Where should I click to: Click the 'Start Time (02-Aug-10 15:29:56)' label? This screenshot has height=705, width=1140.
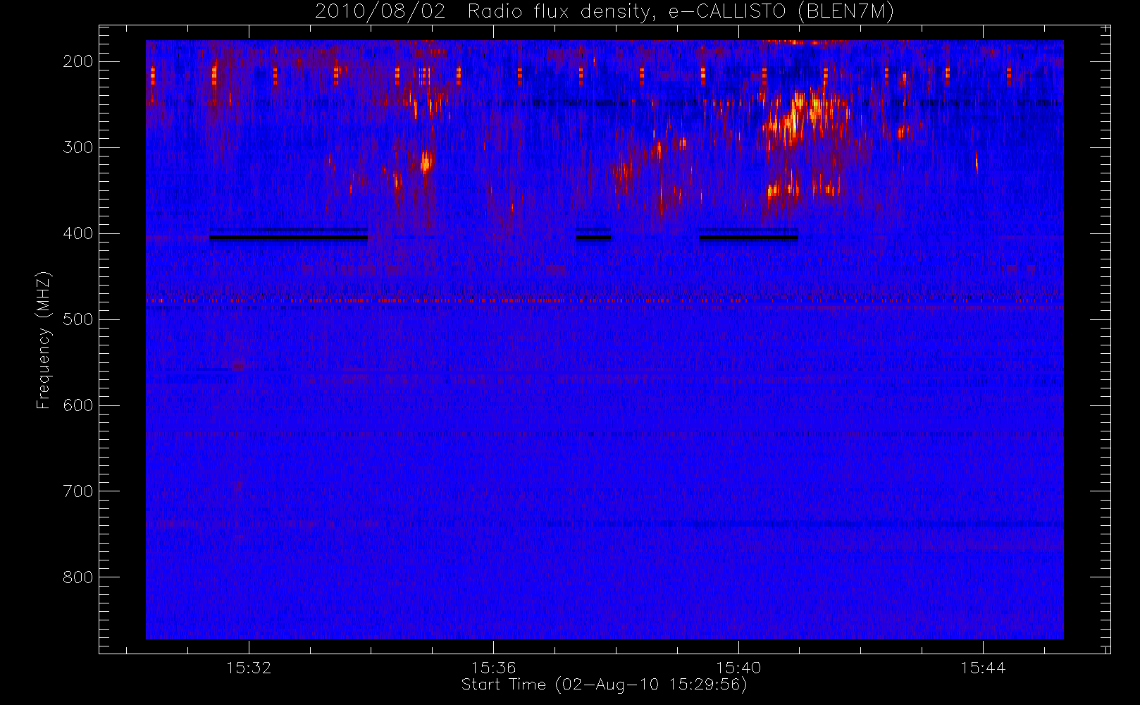click(x=604, y=685)
